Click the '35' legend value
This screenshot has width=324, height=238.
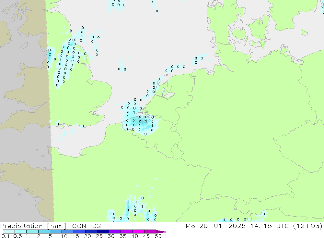(123, 236)
